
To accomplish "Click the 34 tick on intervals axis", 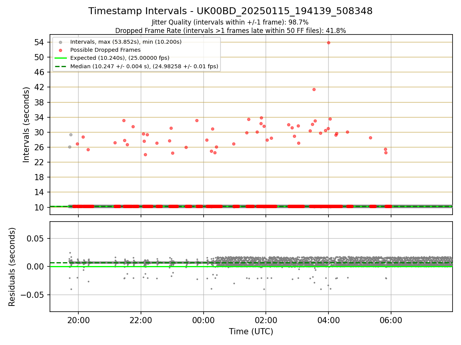I will coord(40,117).
